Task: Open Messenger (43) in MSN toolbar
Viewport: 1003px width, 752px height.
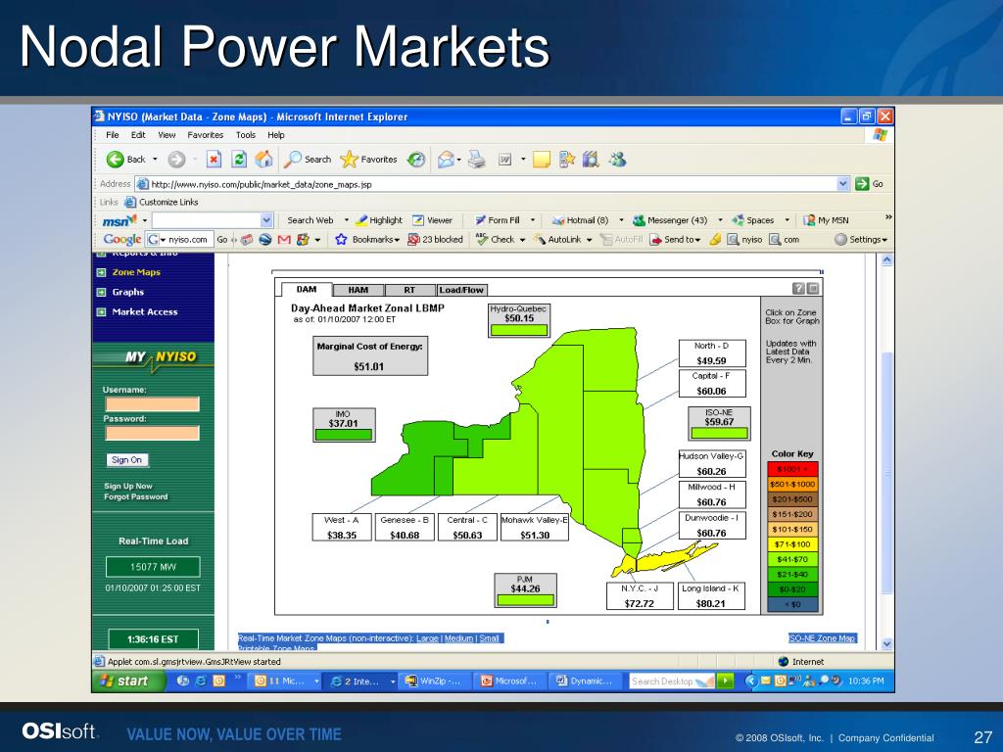Action: click(670, 220)
